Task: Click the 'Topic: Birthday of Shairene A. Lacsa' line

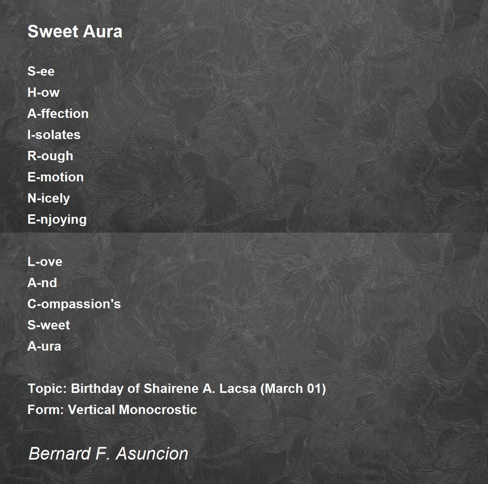Action: (x=176, y=388)
